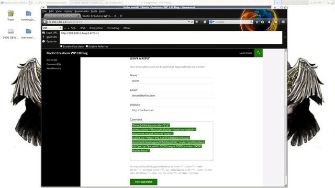Open the Trash desktop icon

click(10, 16)
